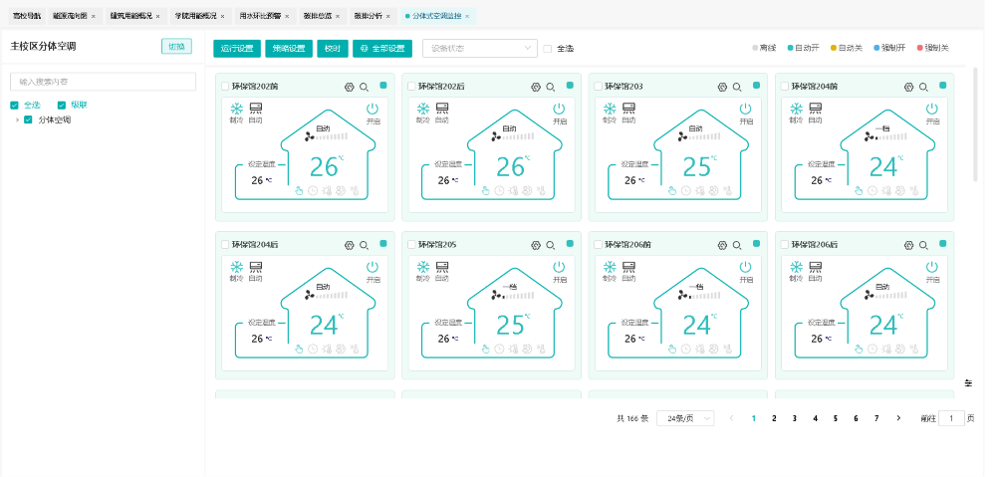Image resolution: width=996 pixels, height=477 pixels.
Task: Click the 运行设置 button
Action: click(x=237, y=48)
